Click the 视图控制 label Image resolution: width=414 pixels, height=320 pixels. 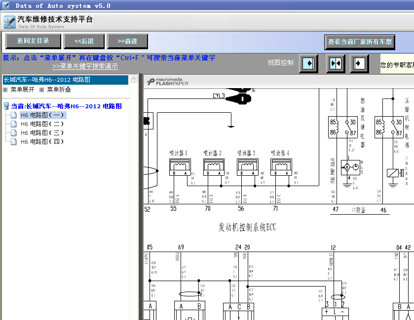[280, 63]
